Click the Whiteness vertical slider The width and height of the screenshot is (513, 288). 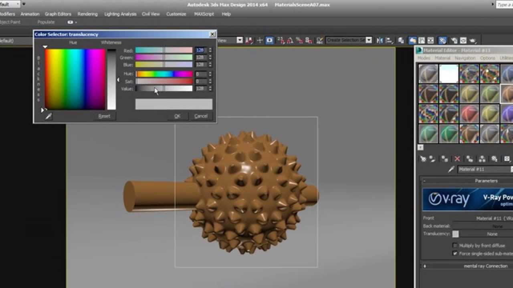coord(111,79)
